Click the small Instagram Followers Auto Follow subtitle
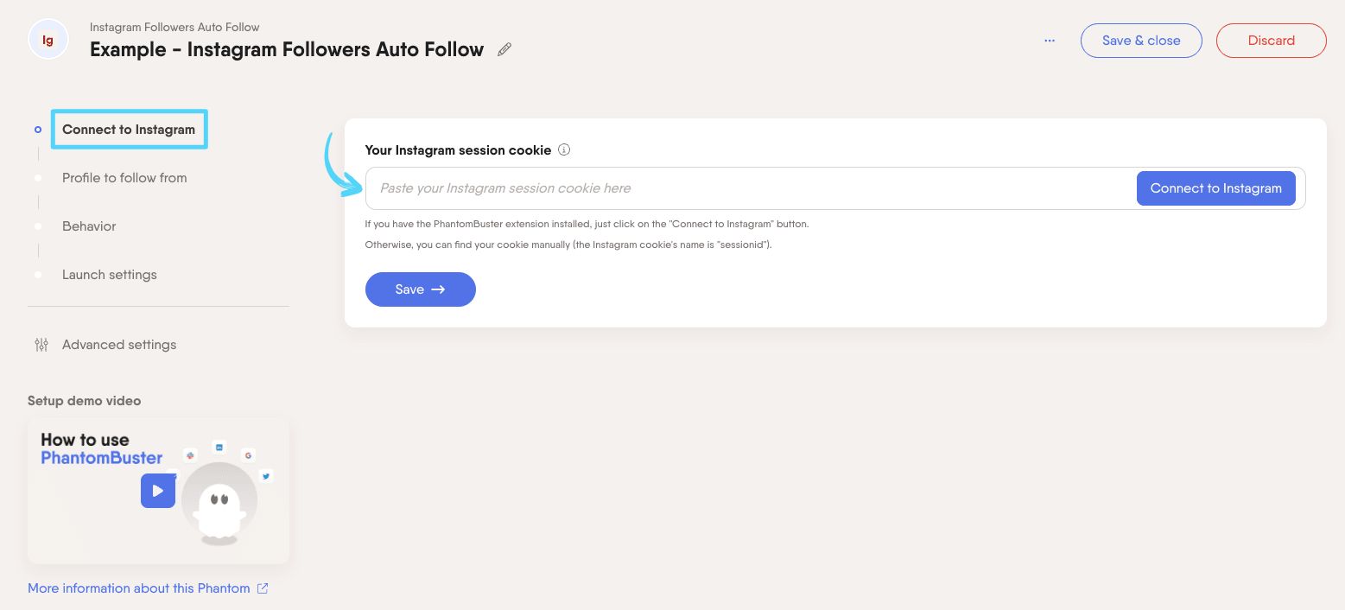The height and width of the screenshot is (610, 1345). point(174,27)
